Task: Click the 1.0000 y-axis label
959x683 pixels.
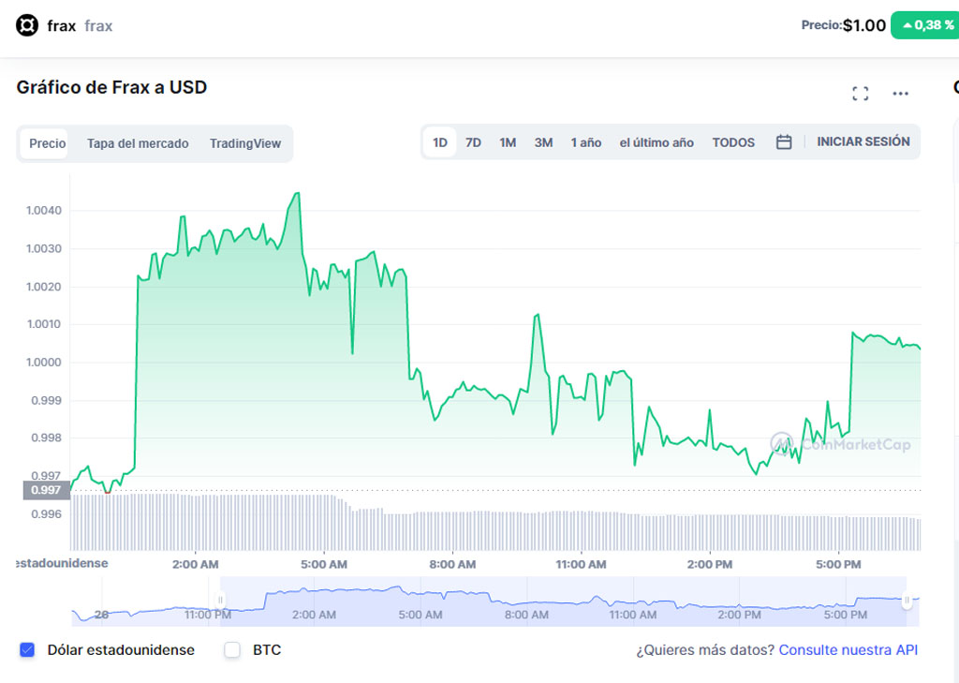Action: [43, 363]
